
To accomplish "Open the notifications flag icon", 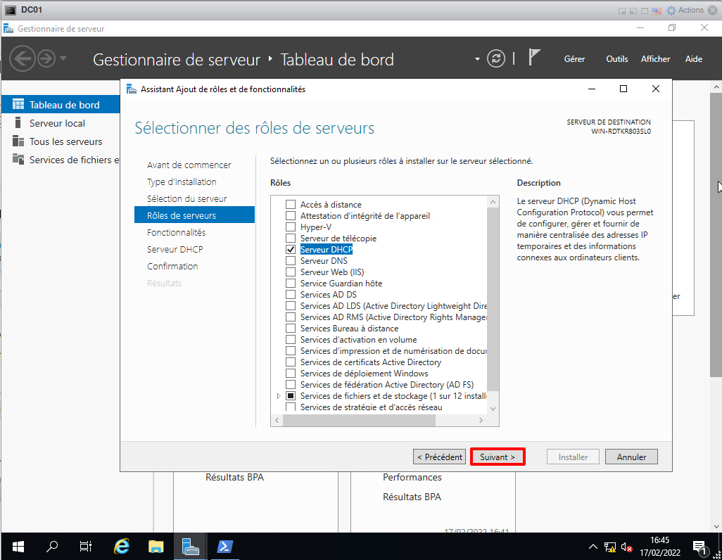I will [x=534, y=58].
